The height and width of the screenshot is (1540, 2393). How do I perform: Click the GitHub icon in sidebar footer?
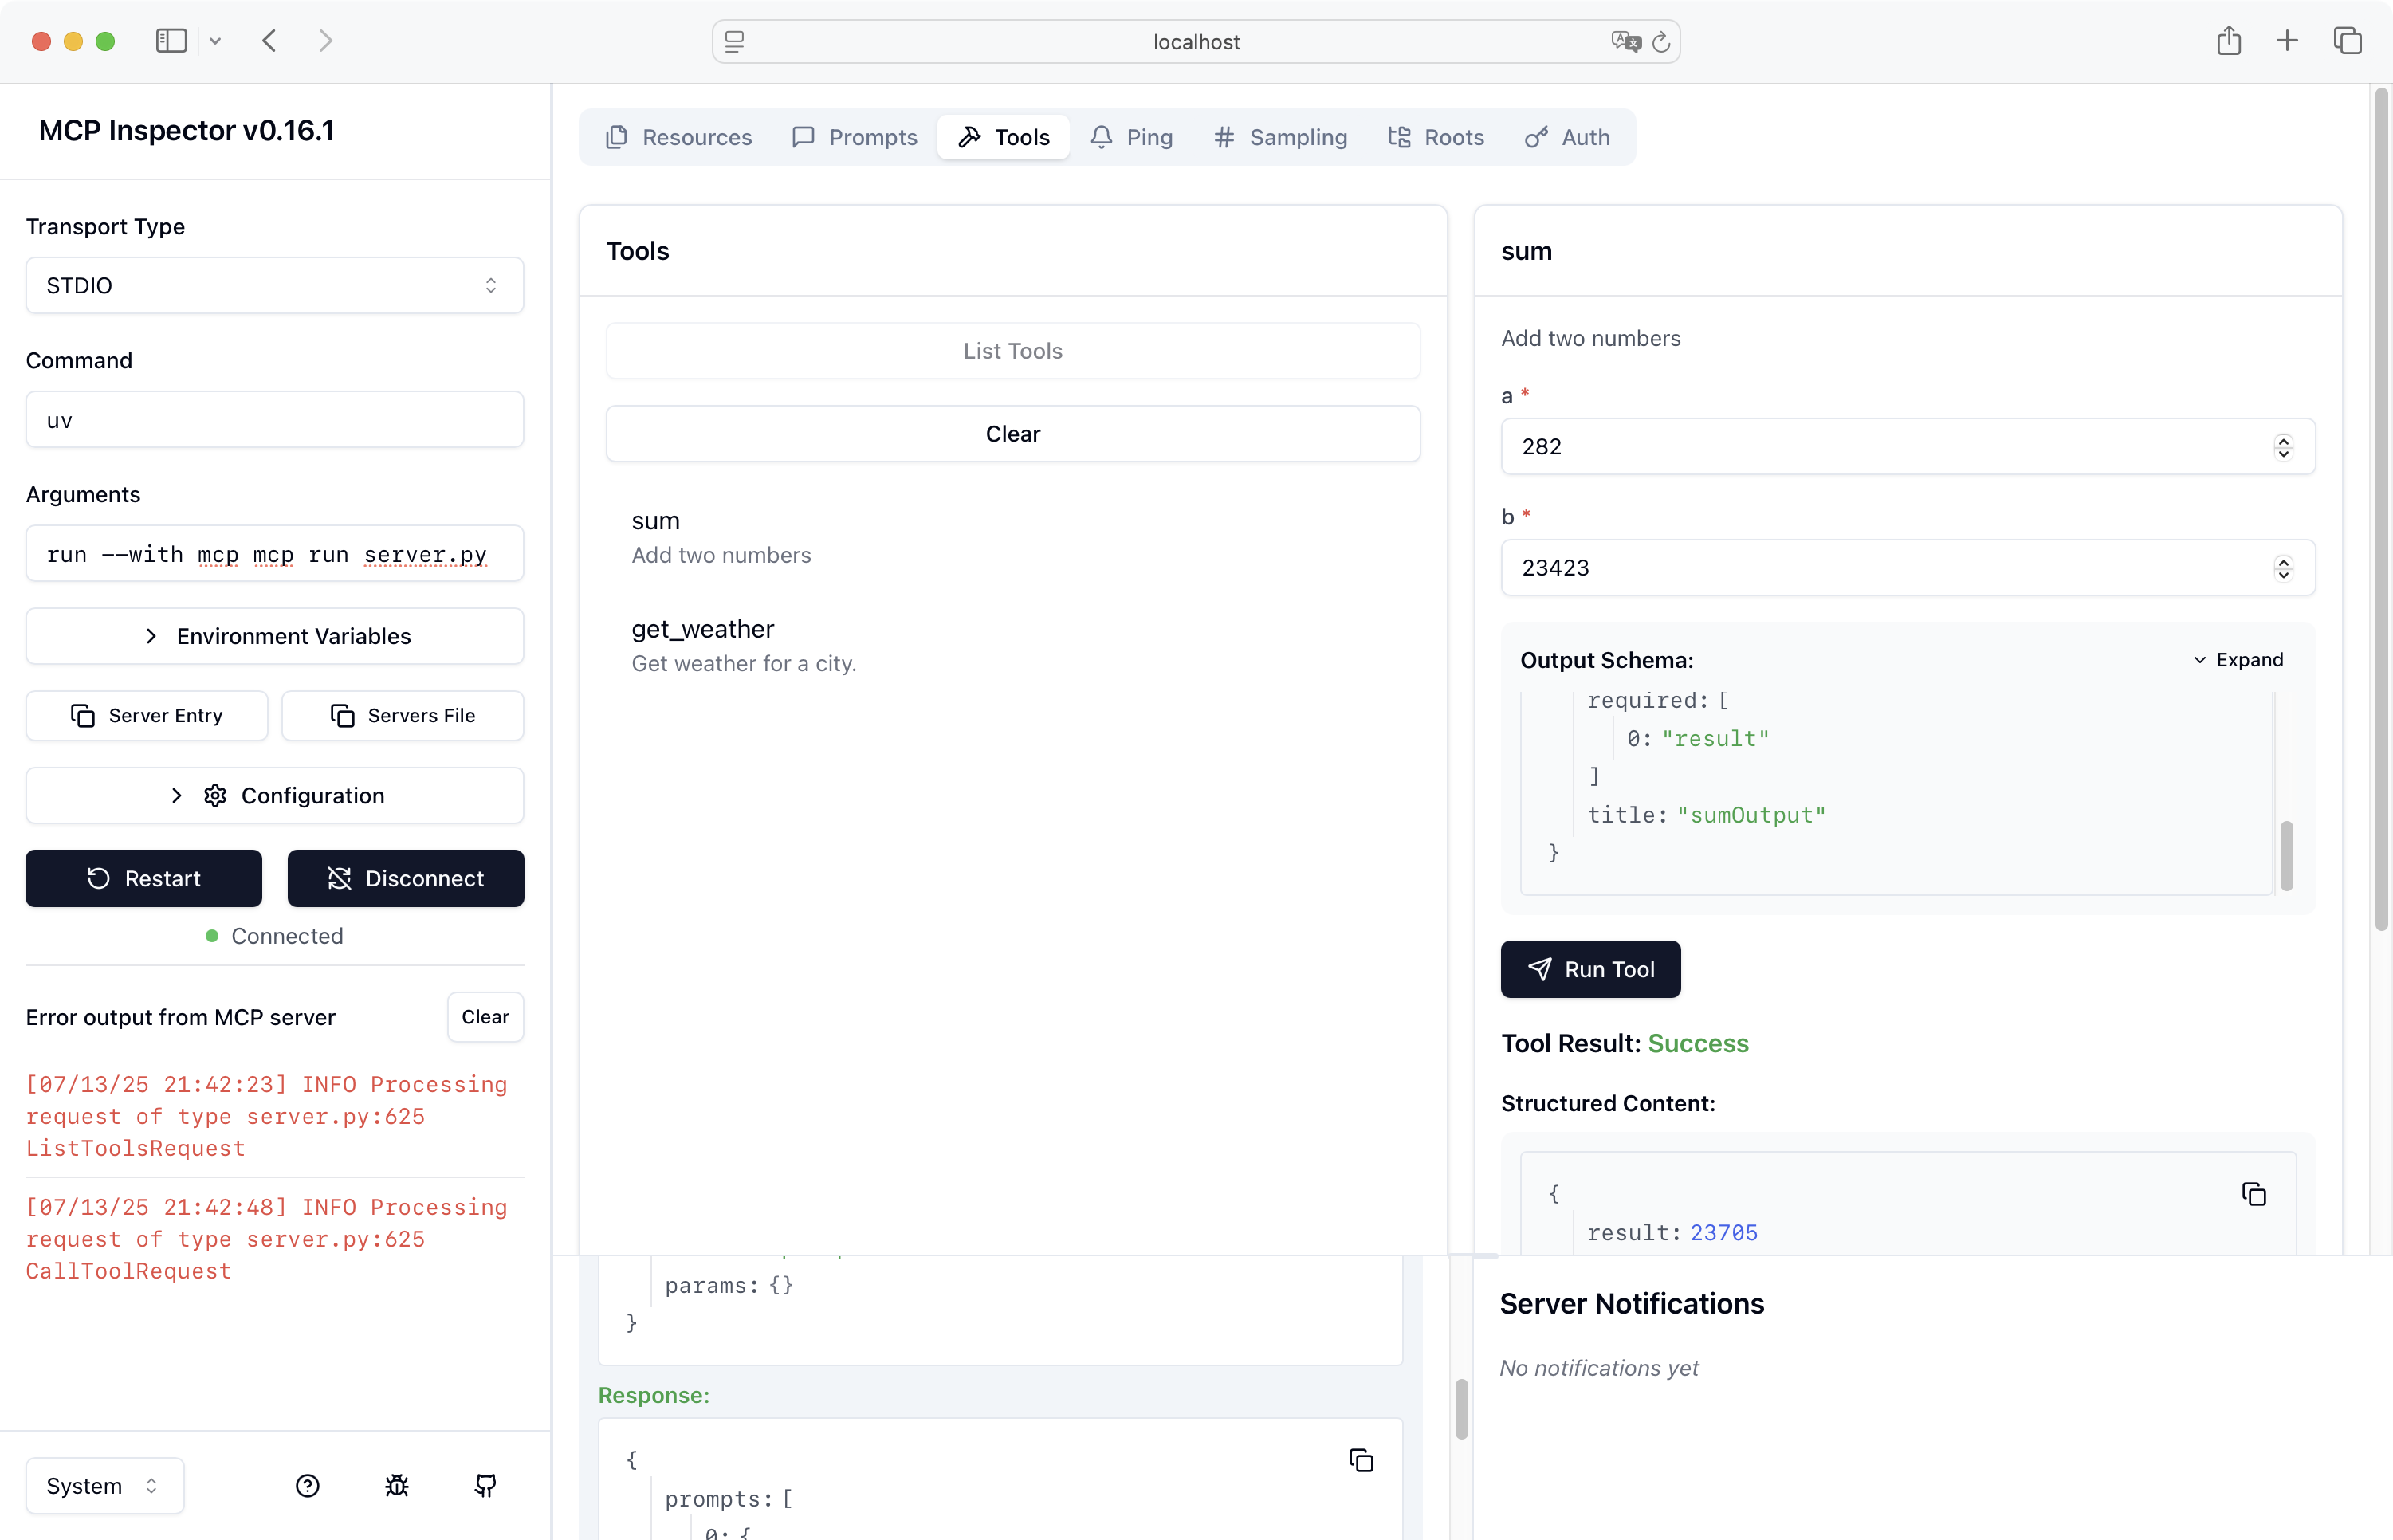click(x=485, y=1485)
